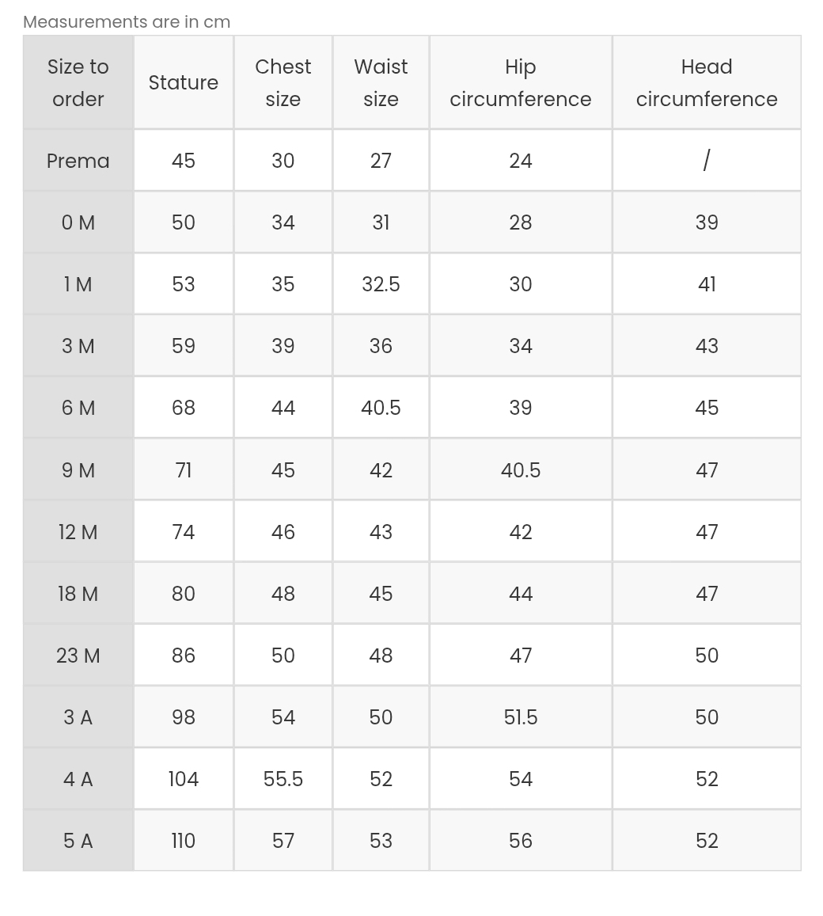The height and width of the screenshot is (916, 823).
Task: Select the Waist size column header
Action: 381,82
